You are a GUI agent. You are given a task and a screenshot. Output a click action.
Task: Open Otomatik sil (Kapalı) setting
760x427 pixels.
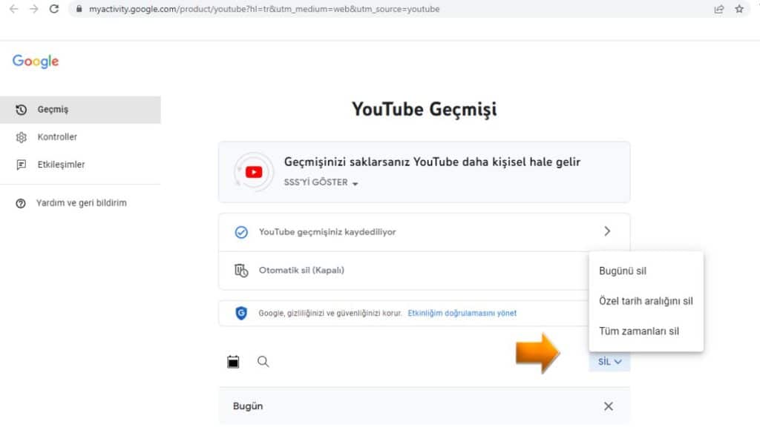click(404, 270)
